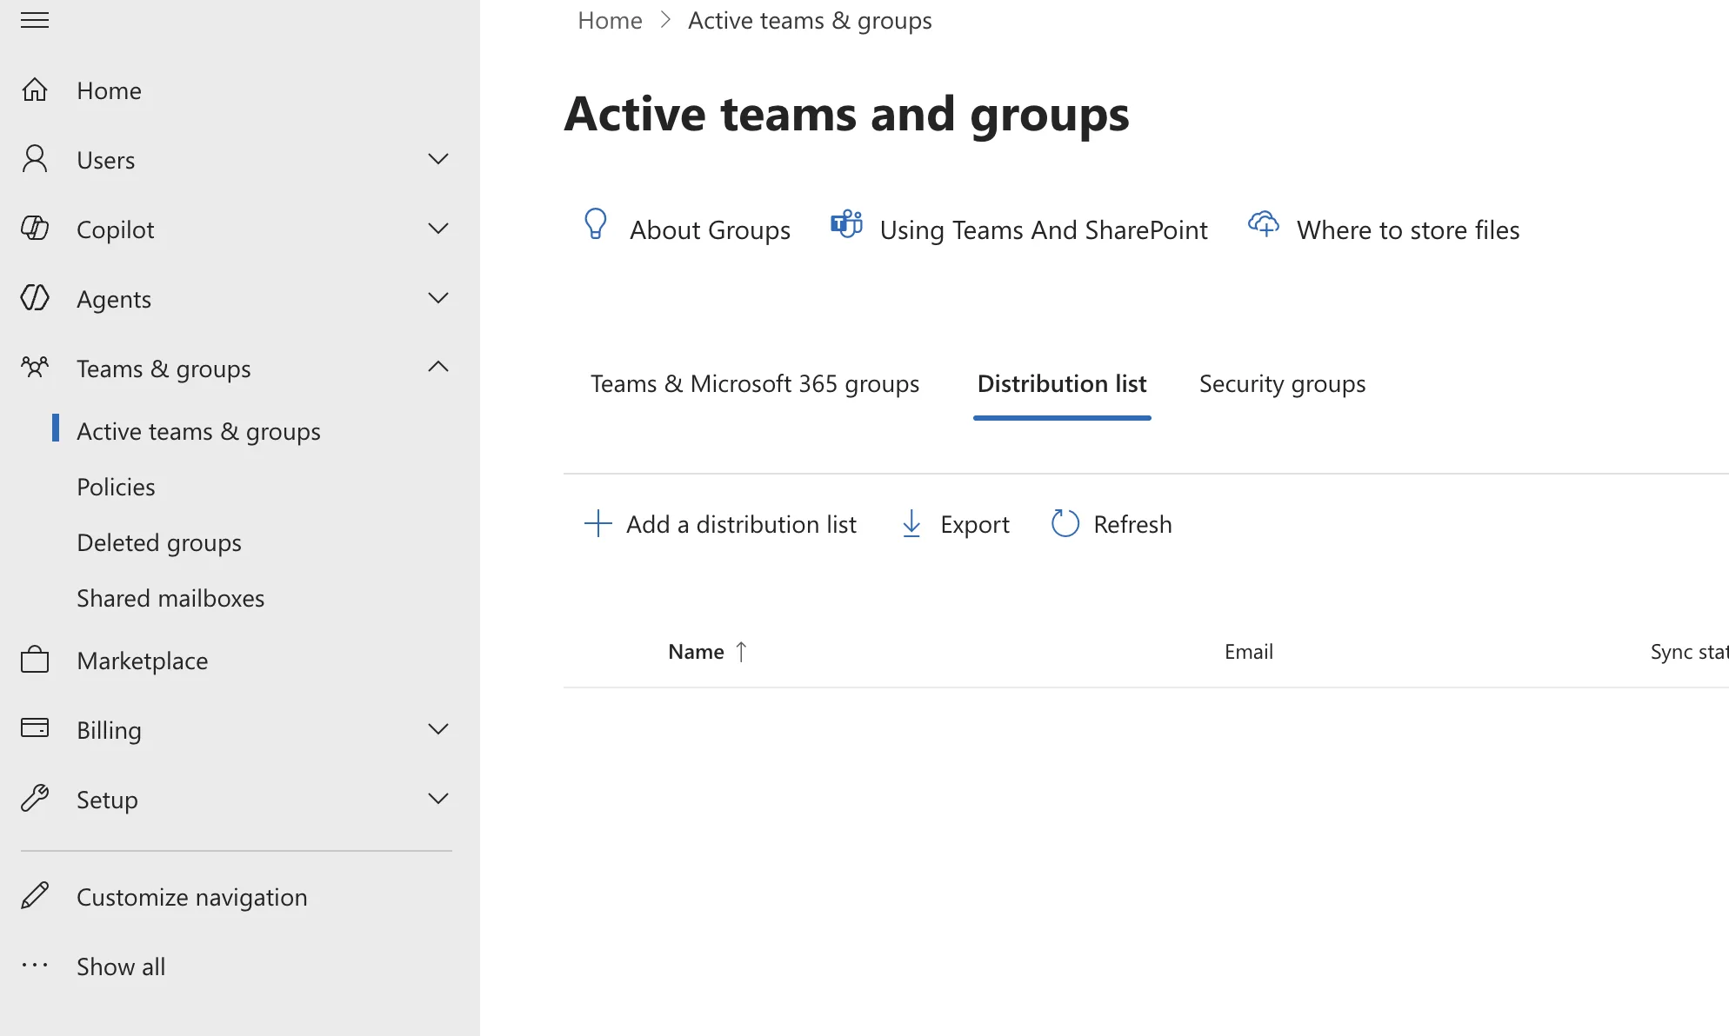This screenshot has height=1036, width=1729.
Task: Click the Agents icon in sidebar
Action: coord(35,298)
